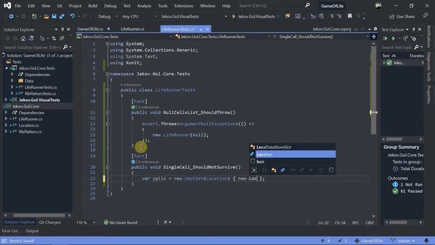The image size is (435, 245).
Task: Toggle the struct filter in IntelliSense popup
Action: pyautogui.click(x=283, y=170)
